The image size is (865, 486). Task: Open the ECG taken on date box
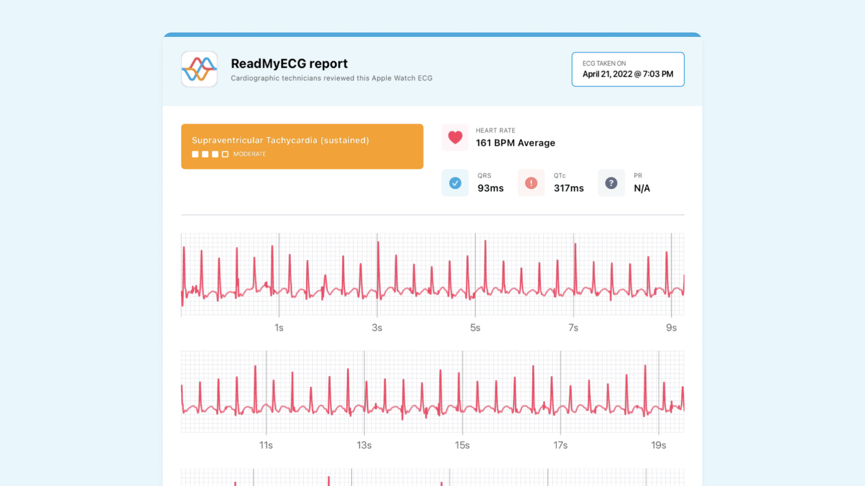point(628,69)
